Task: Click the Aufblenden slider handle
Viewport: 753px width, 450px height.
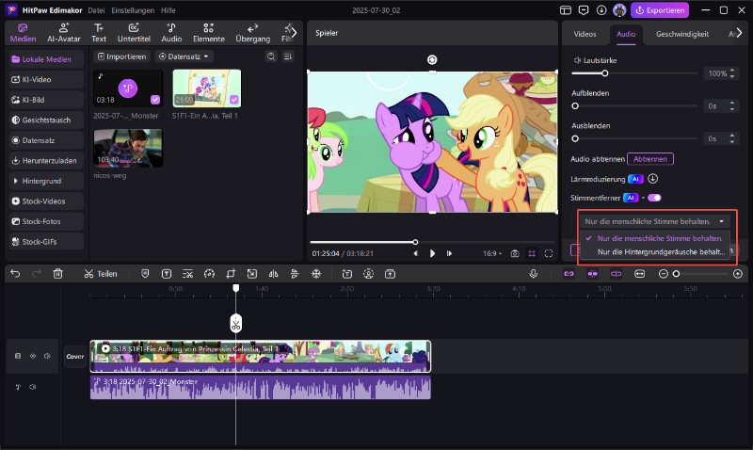Action: tap(575, 105)
